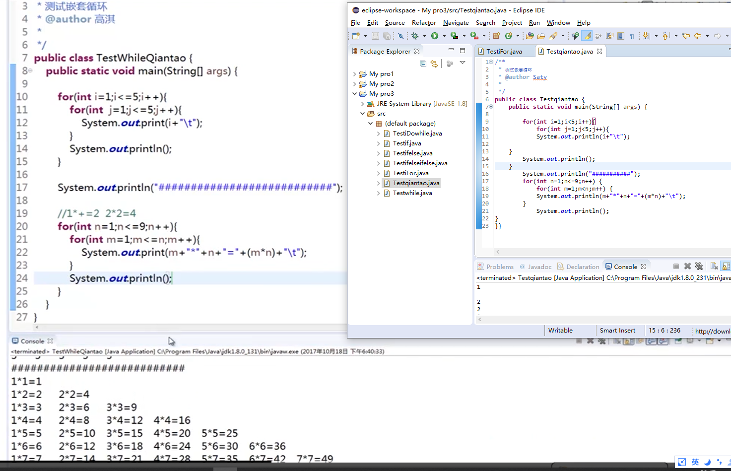Expand the My pro2 project
The width and height of the screenshot is (731, 471).
pos(354,84)
